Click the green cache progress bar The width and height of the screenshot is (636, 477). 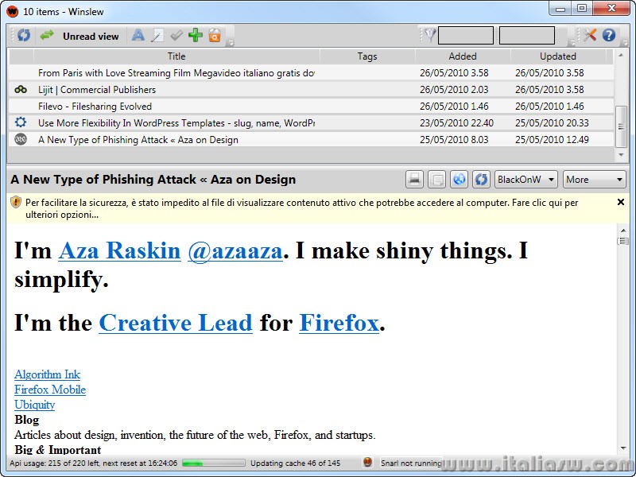(x=214, y=463)
